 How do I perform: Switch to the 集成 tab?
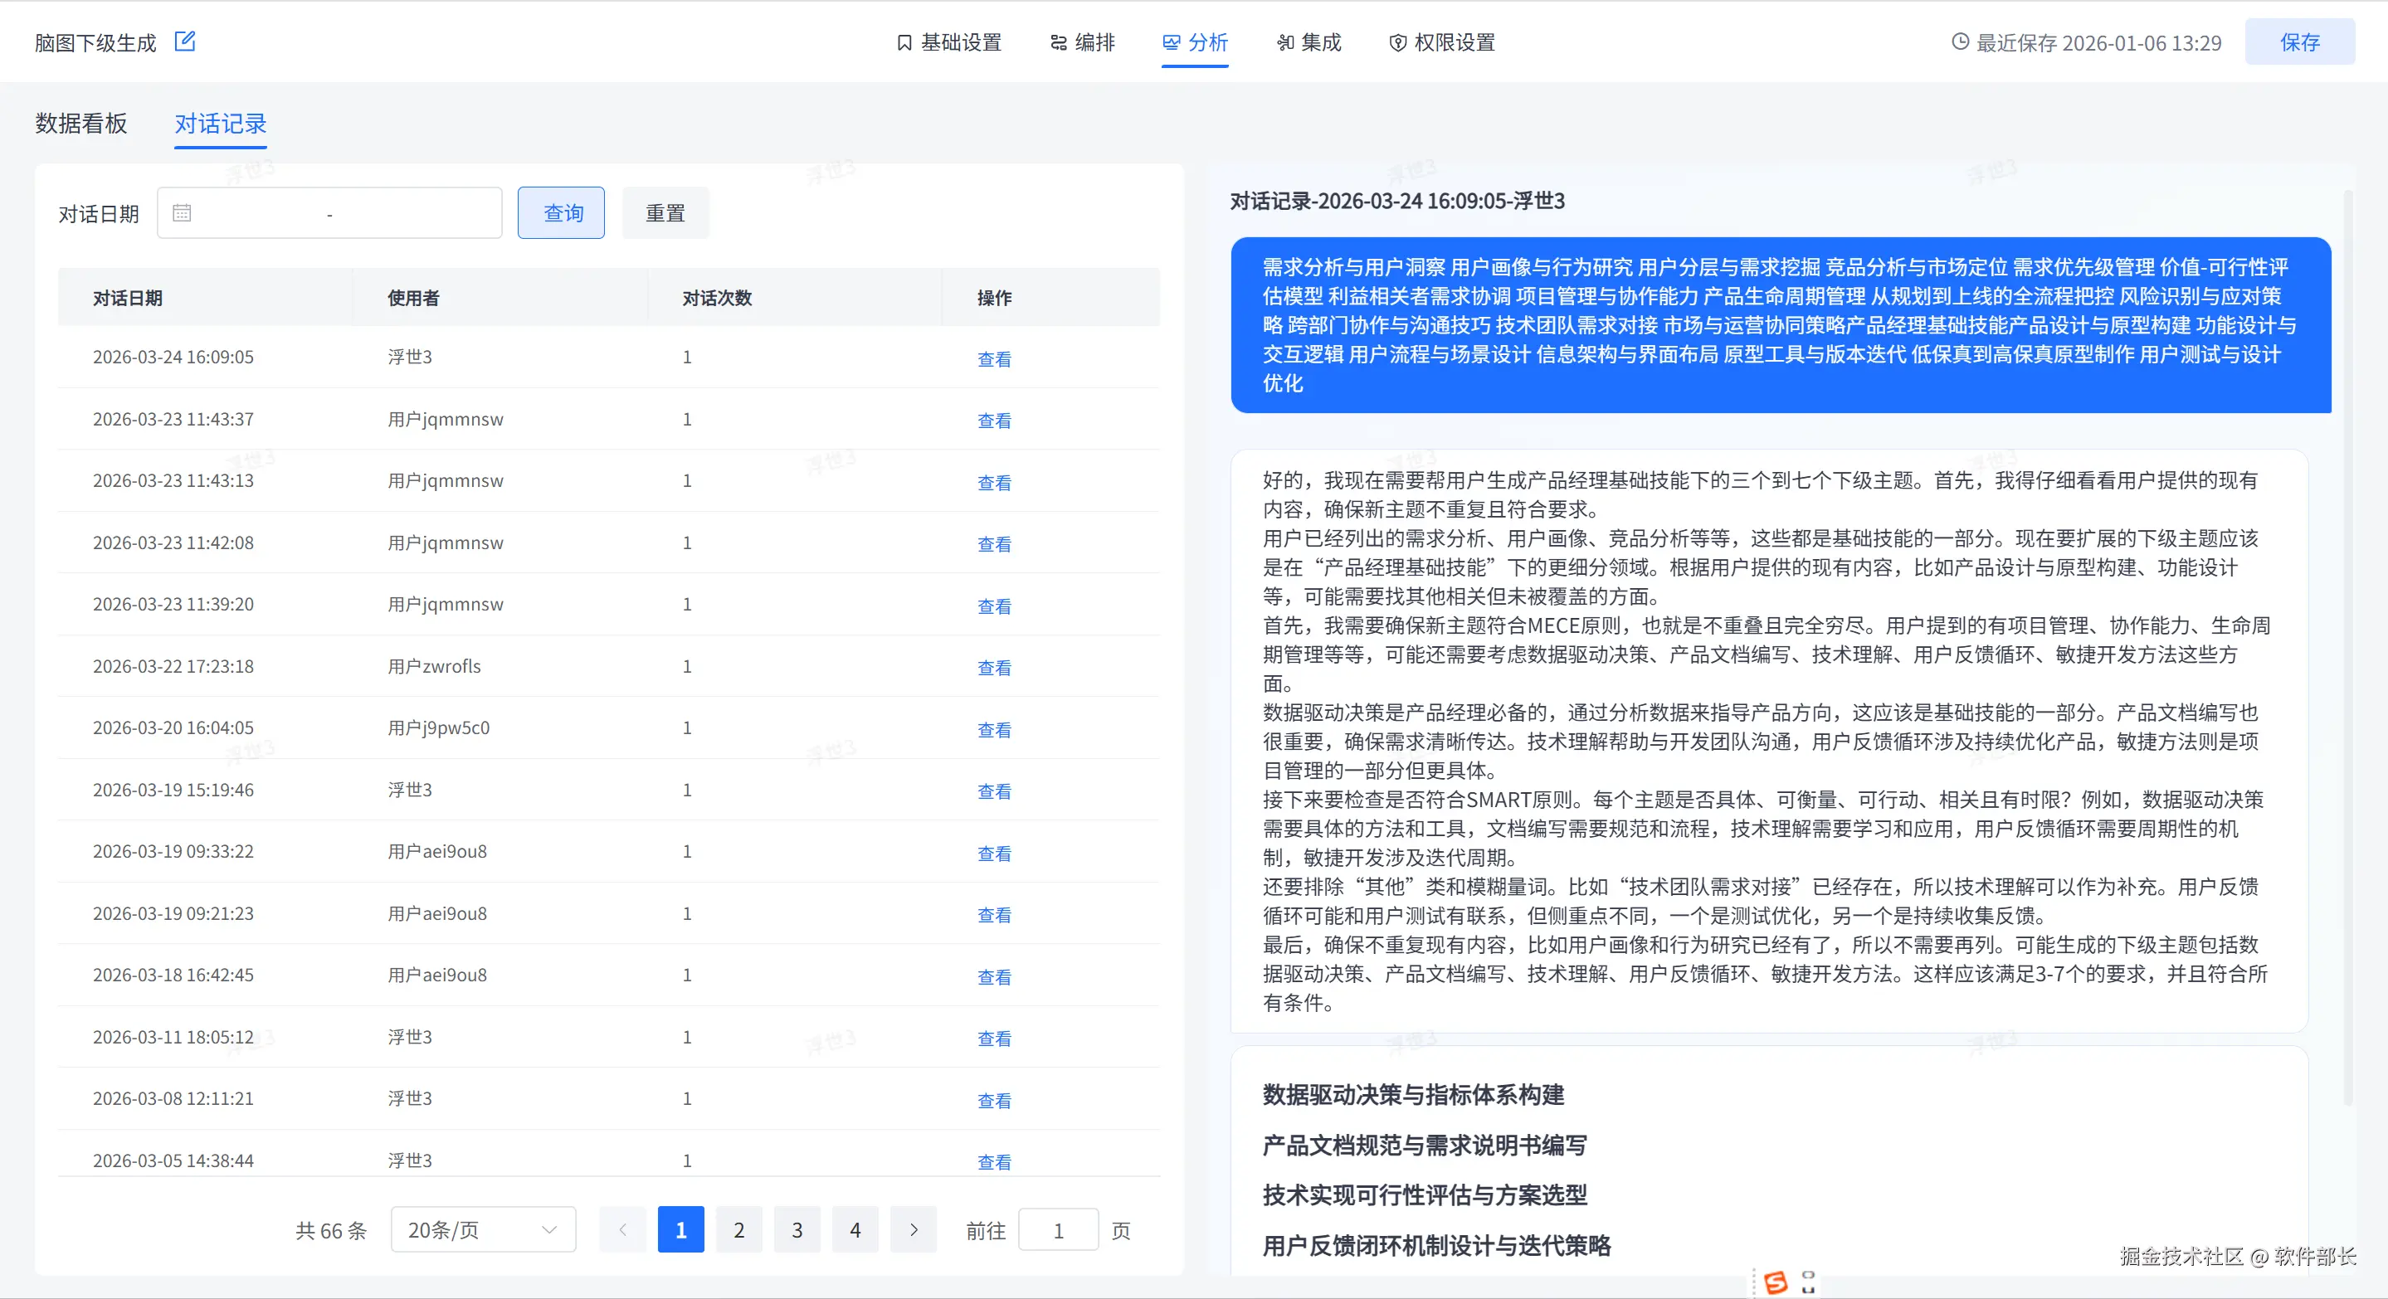(x=1309, y=42)
